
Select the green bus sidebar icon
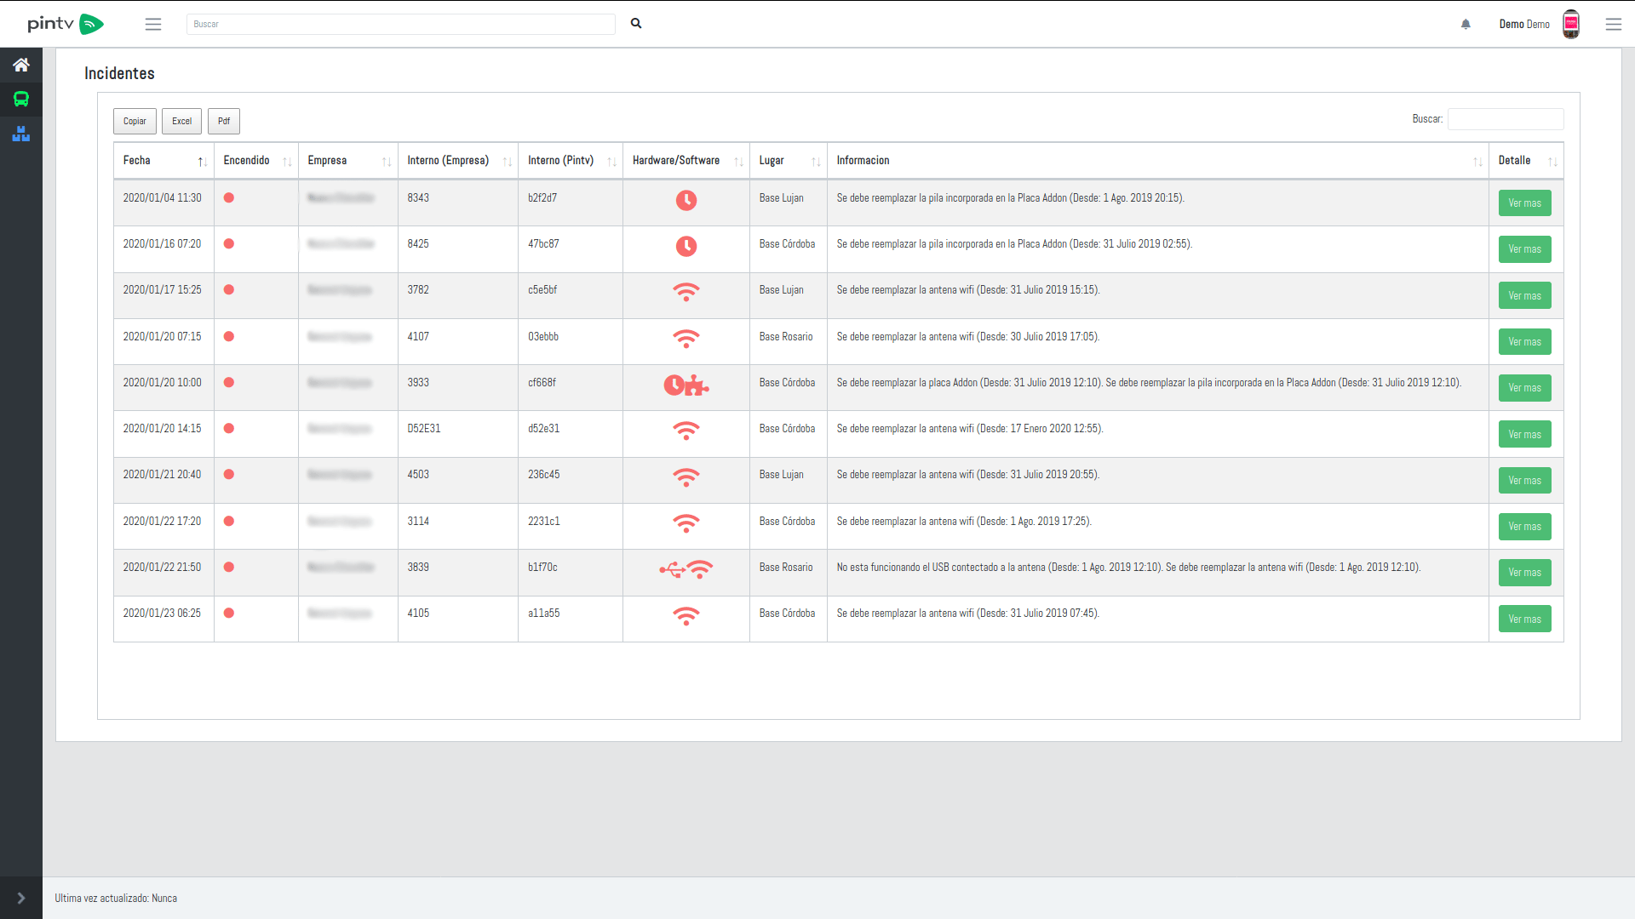21,100
